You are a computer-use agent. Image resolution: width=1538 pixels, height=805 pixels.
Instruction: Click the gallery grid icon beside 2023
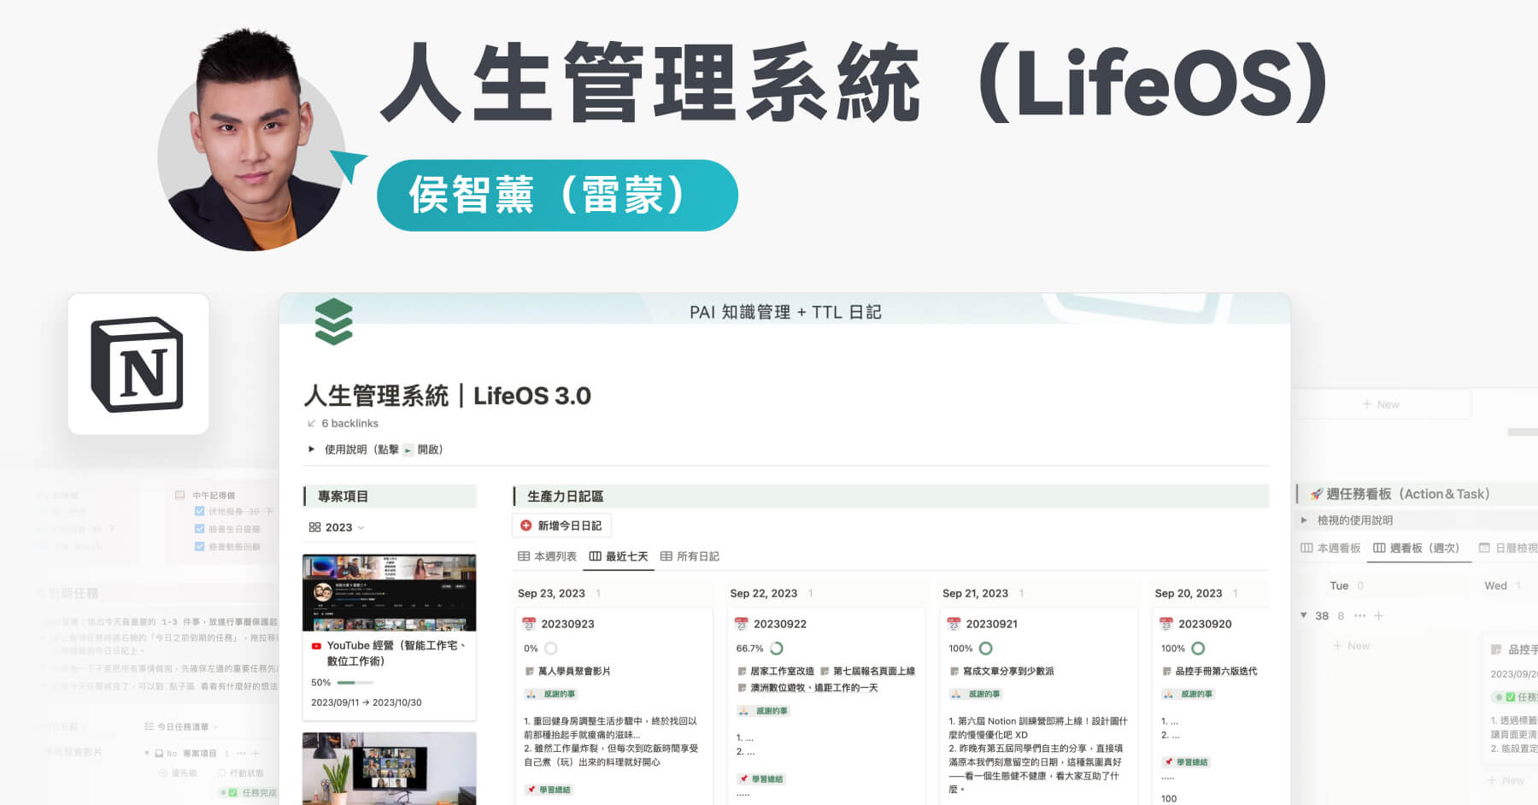tap(314, 527)
